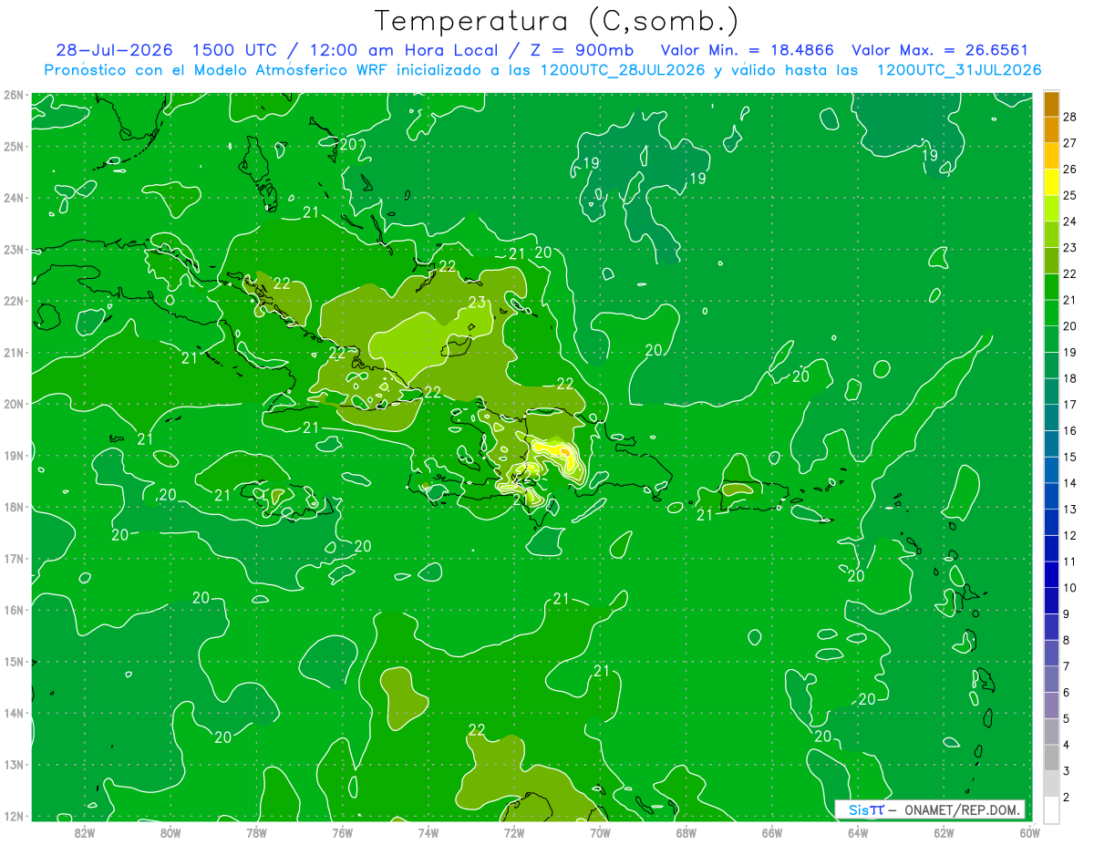Click legend value '17' on color scale
The image size is (1094, 845).
pos(1070,405)
